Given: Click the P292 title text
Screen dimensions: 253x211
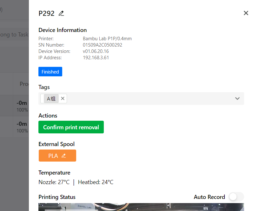Looking at the screenshot, I should tap(46, 13).
